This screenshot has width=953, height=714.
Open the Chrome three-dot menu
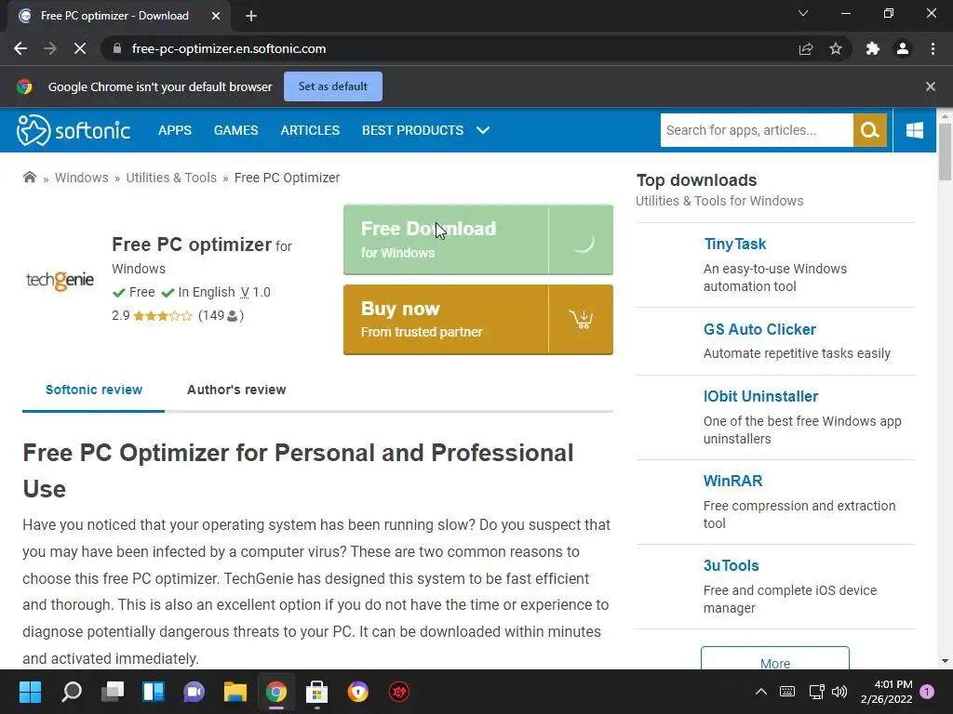click(x=933, y=48)
